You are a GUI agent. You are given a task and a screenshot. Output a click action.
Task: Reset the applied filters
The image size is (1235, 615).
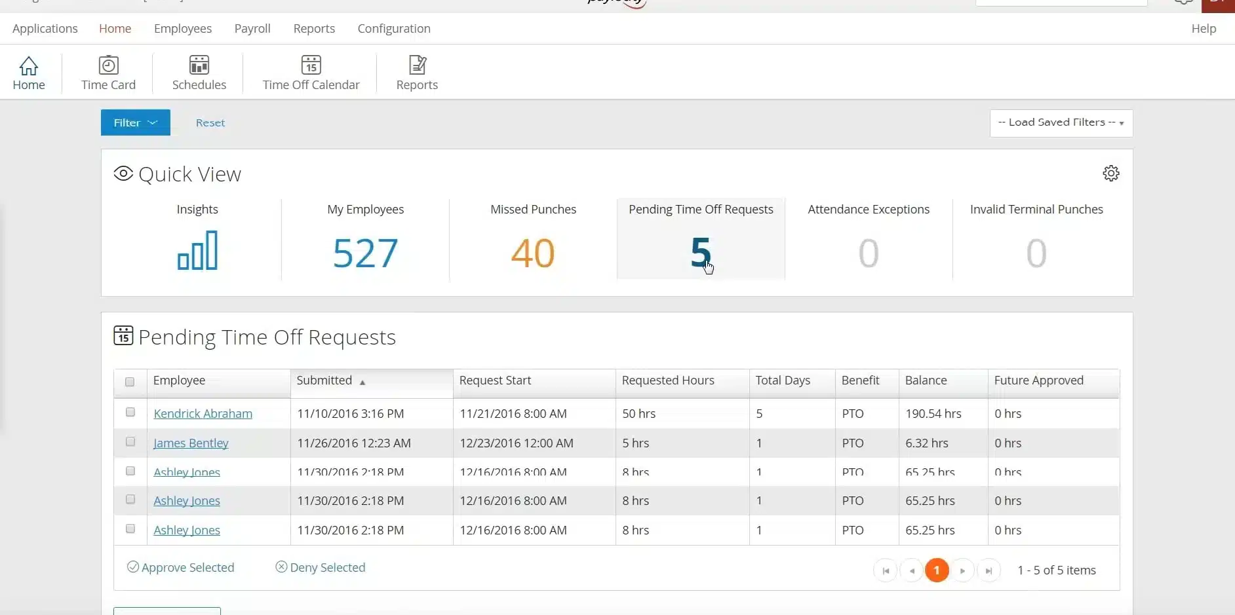[x=210, y=122]
